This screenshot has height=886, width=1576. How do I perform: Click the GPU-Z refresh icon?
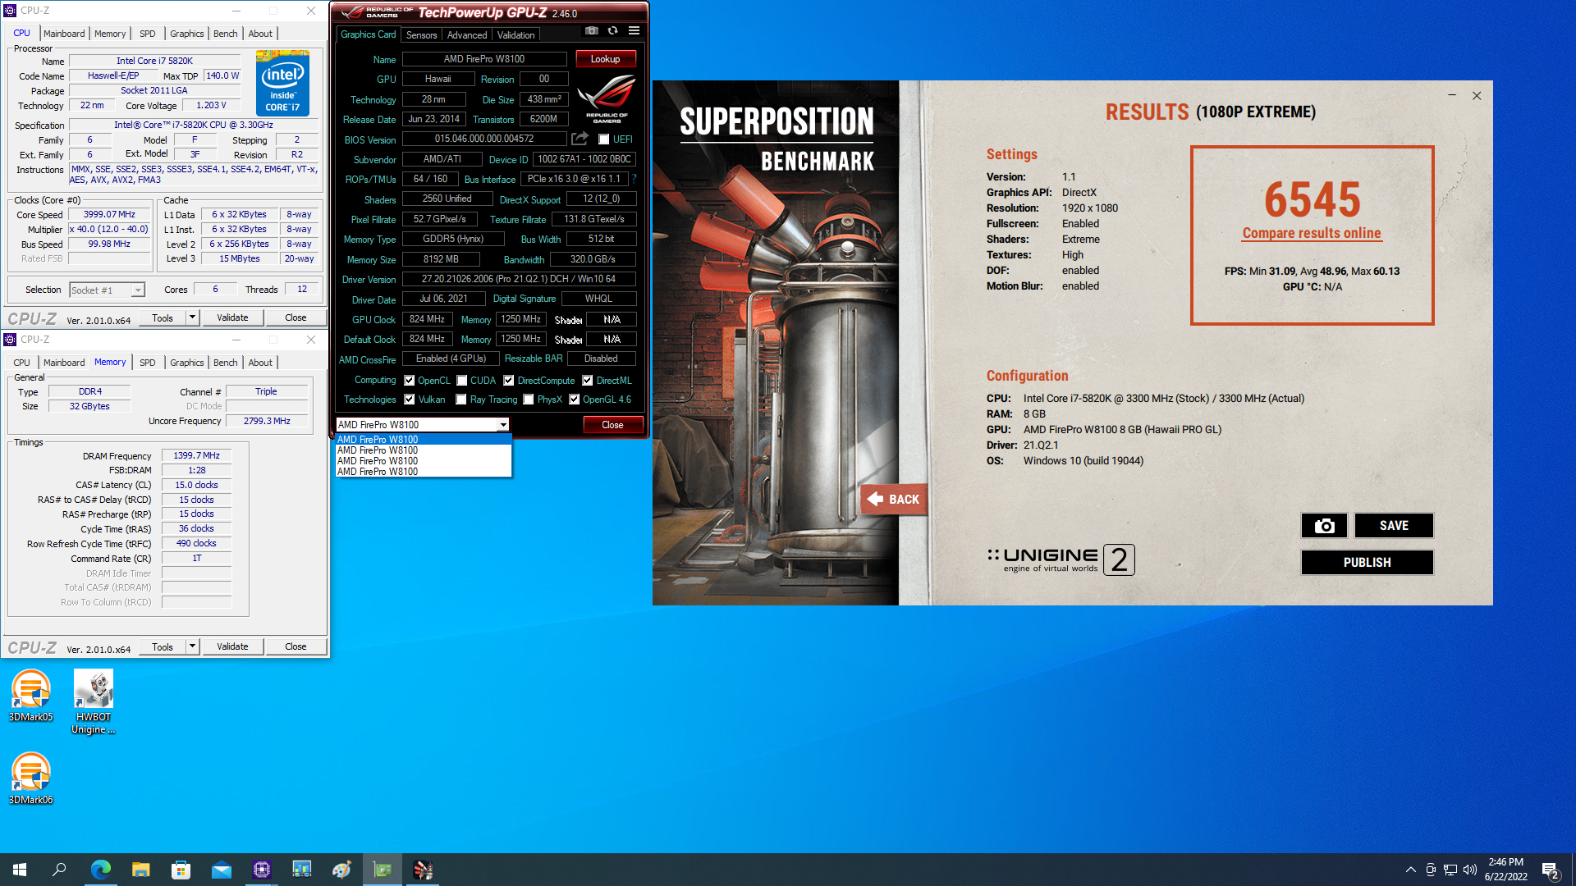(612, 30)
